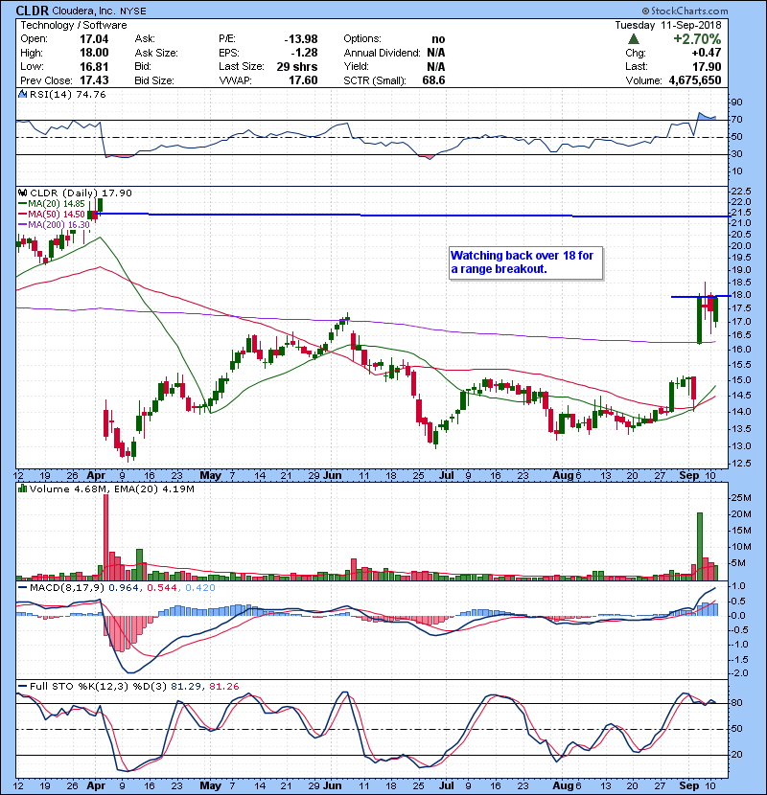
Task: Click the 22.5 label on the price axis
Action: (x=742, y=192)
